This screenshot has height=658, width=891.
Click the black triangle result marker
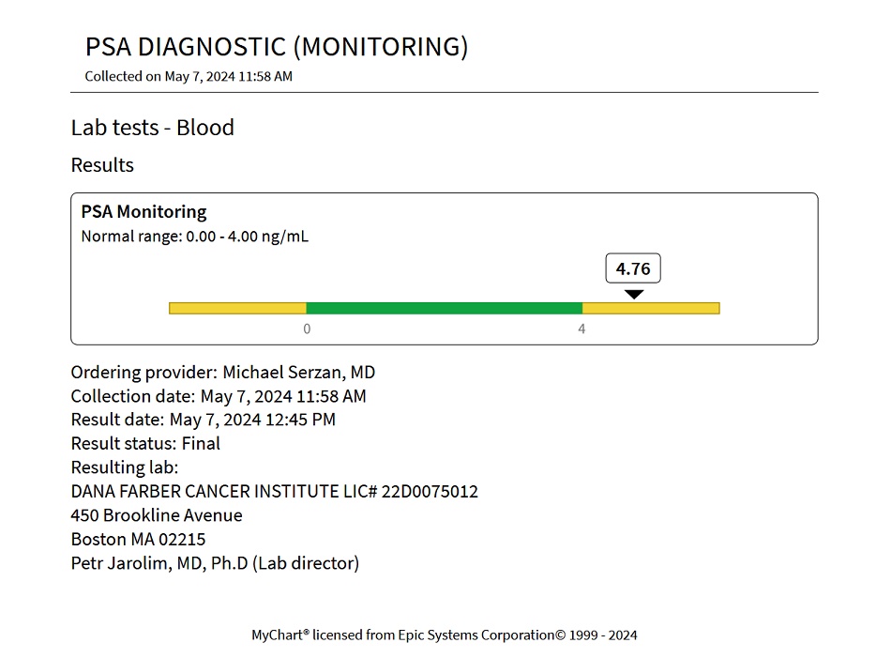634,295
